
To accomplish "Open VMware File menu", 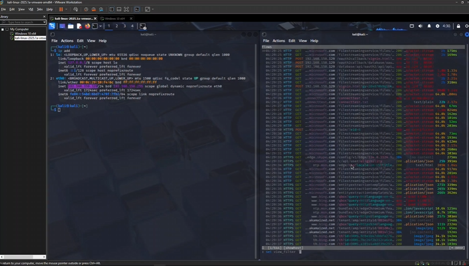I will coord(3,9).
